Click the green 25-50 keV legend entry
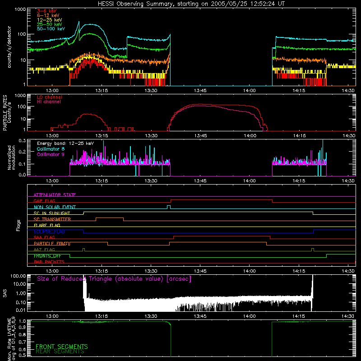The width and height of the screenshot is (361, 361). (50, 24)
